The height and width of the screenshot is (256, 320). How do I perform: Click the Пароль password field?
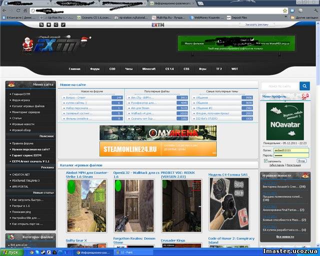pos(291,155)
